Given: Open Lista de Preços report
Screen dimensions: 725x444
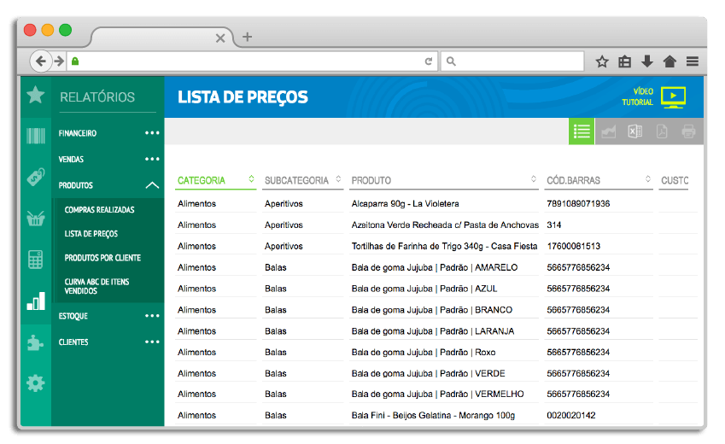Looking at the screenshot, I should (91, 234).
